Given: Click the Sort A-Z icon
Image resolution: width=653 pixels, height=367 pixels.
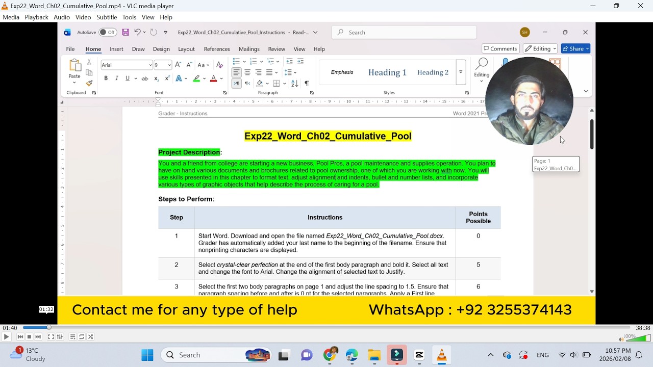Looking at the screenshot, I should pos(295,84).
